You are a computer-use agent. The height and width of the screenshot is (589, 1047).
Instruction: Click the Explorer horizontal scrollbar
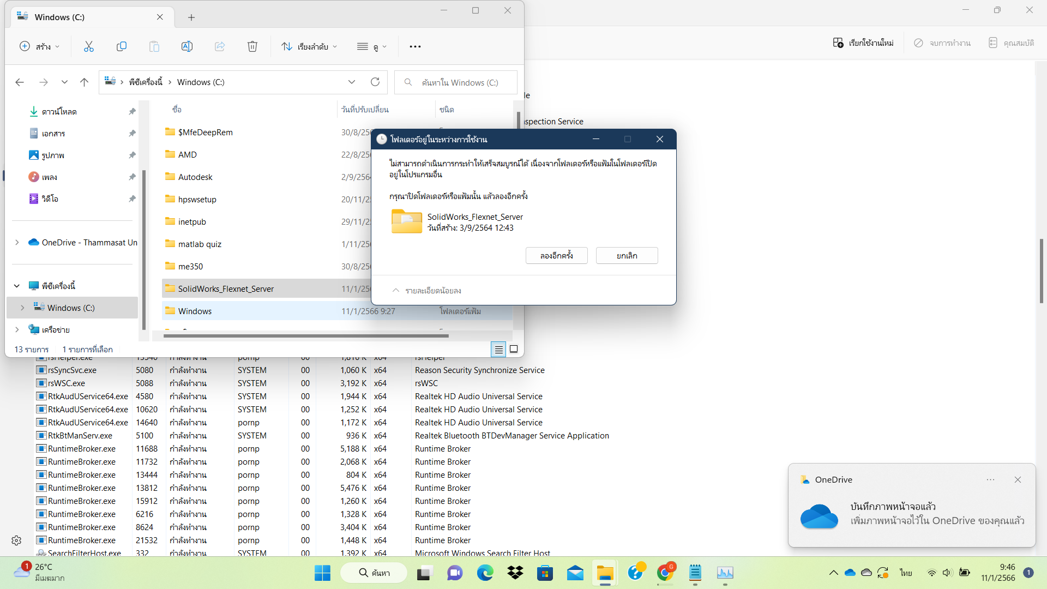click(306, 336)
